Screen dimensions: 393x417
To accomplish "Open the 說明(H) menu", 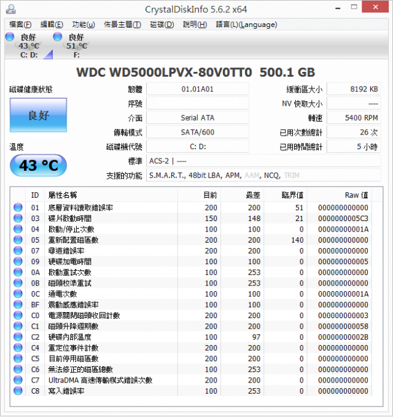I will pos(195,25).
